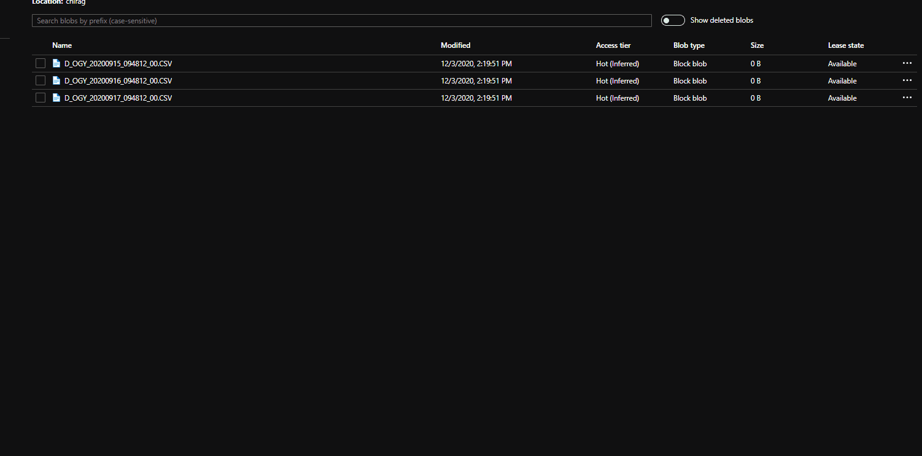922x456 pixels.
Task: Click the file icon beside D_OGY_20200916_094812_00.CSV
Action: (56, 80)
